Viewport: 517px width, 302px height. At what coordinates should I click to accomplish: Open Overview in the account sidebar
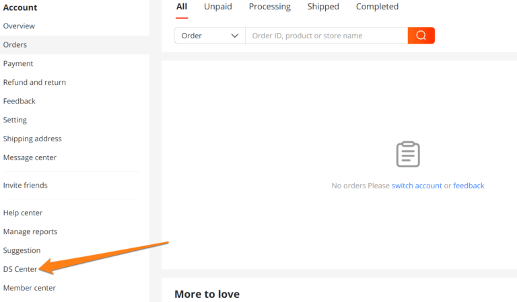point(19,26)
